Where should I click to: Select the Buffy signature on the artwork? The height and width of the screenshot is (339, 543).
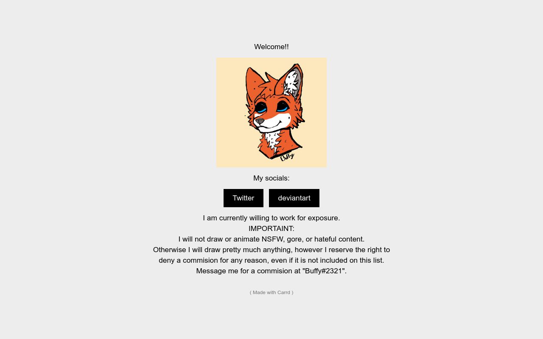point(287,157)
